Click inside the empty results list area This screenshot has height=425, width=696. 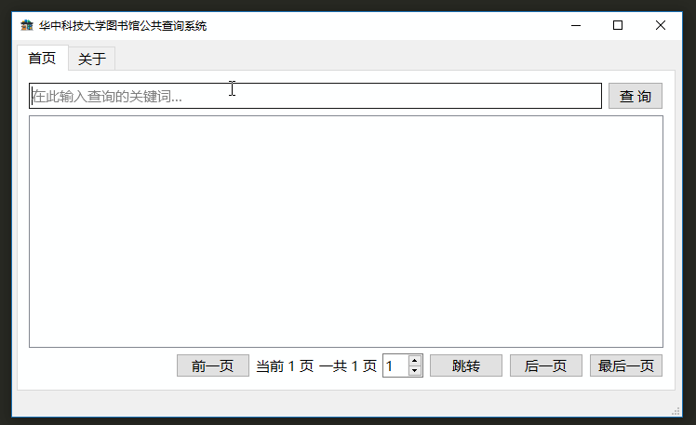[346, 232]
